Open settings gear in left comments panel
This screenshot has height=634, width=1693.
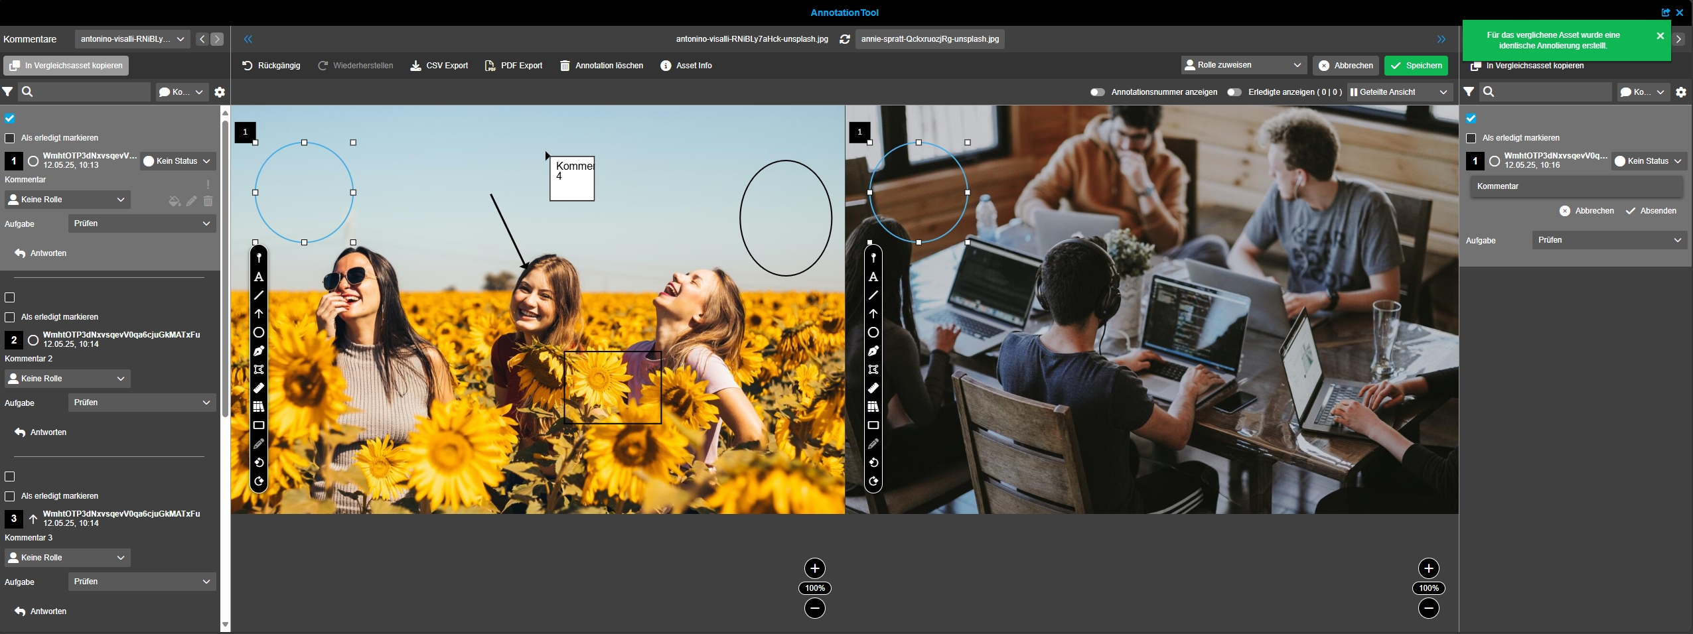(x=220, y=92)
